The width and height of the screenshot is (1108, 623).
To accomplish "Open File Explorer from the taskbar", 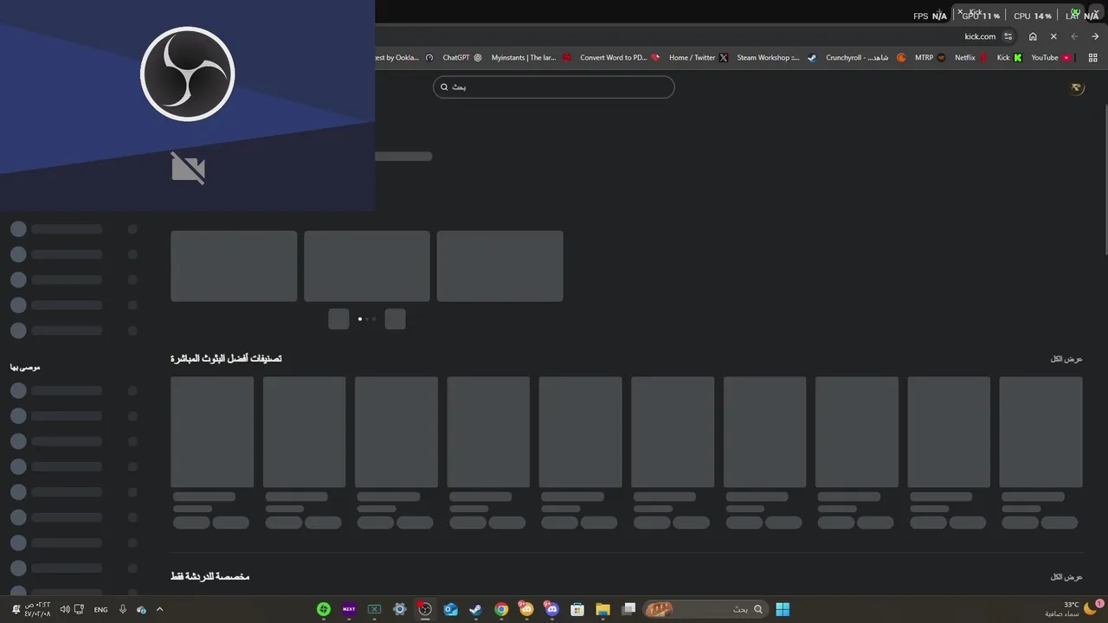I will point(603,609).
